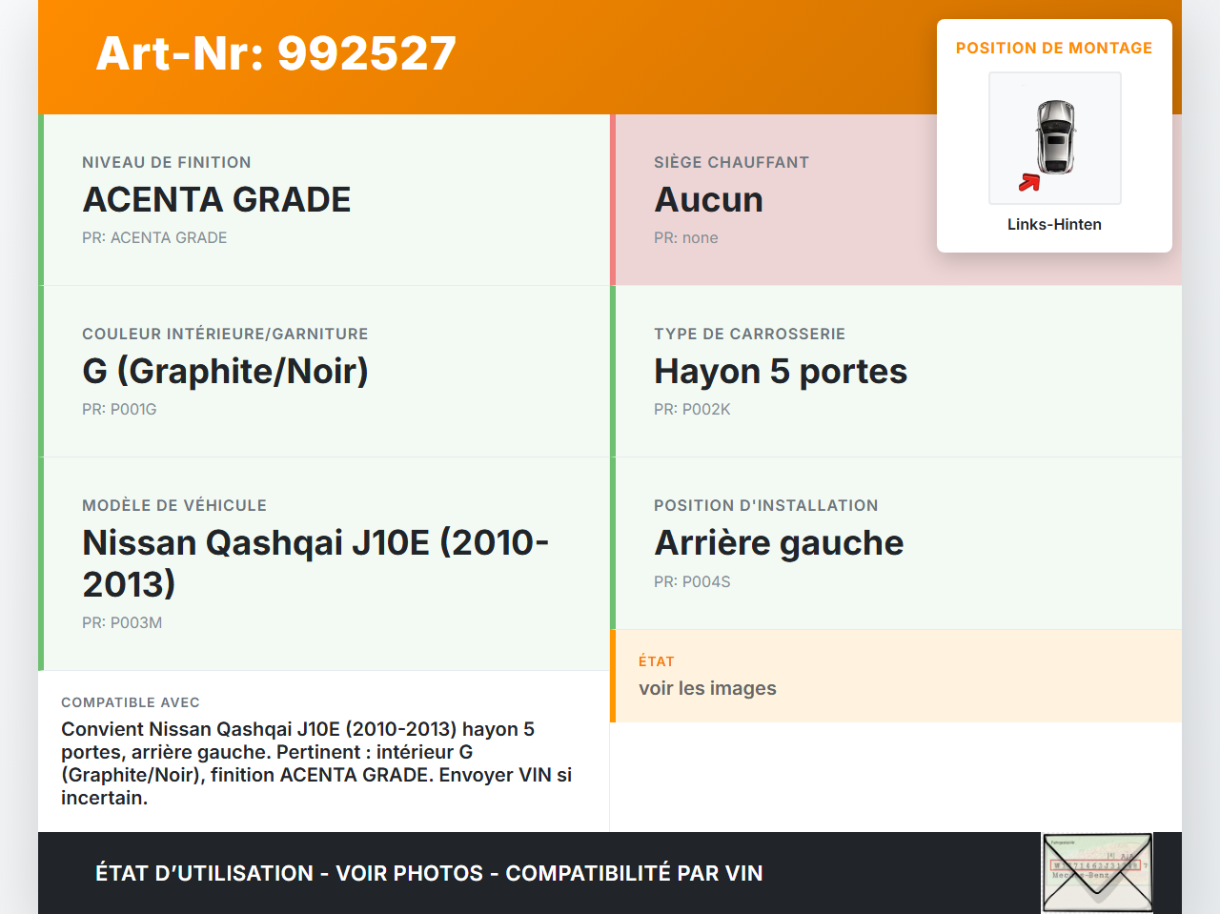Click the PR: P003M code
This screenshot has height=914, width=1220.
click(x=122, y=622)
